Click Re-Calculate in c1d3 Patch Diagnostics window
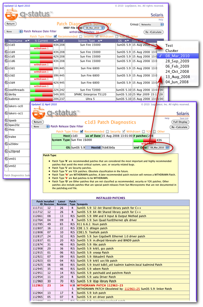This screenshot has width=203, height=307. coord(180,127)
